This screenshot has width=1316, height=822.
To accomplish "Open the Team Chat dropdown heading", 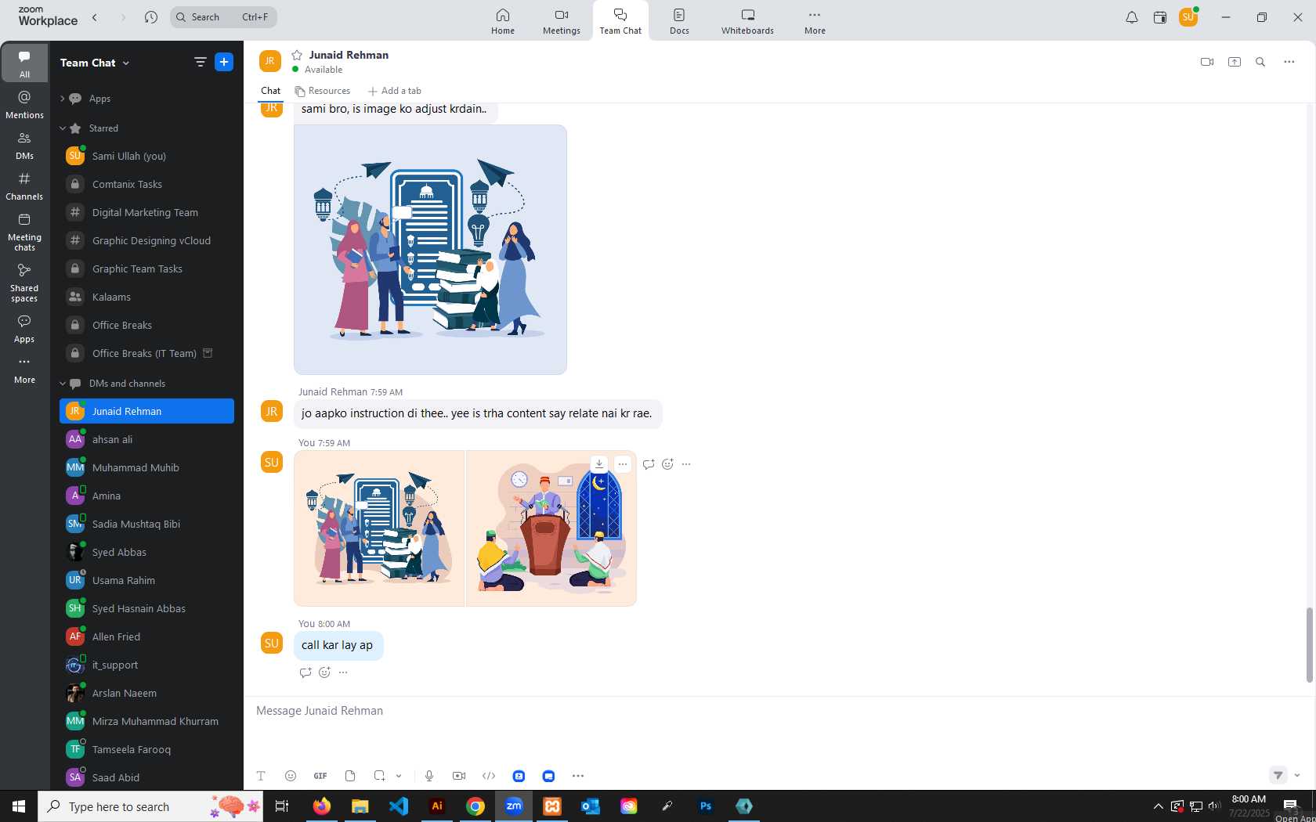I will click(x=95, y=63).
